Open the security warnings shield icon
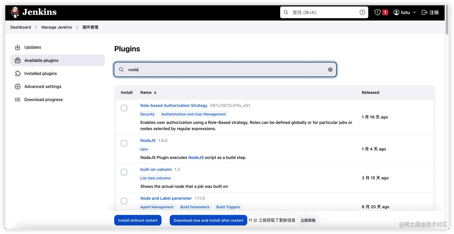Image resolution: width=454 pixels, height=234 pixels. click(x=377, y=12)
